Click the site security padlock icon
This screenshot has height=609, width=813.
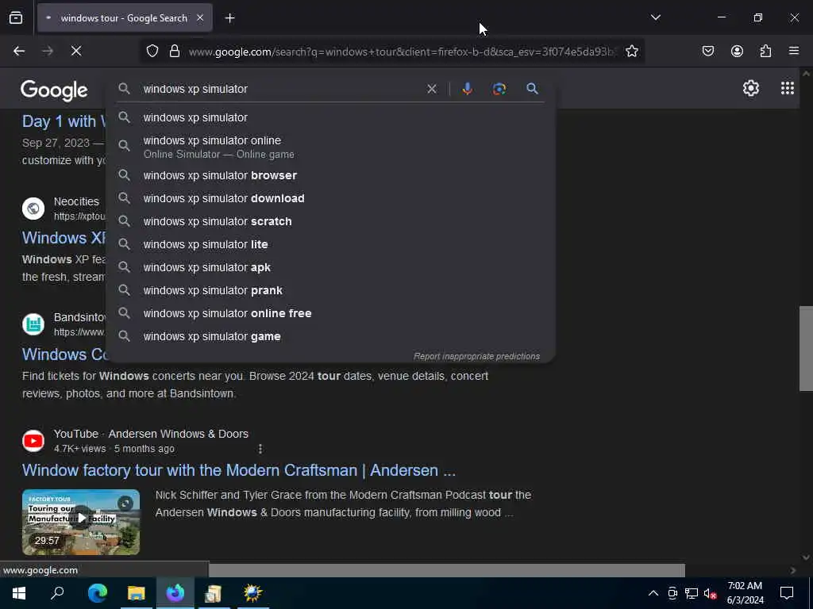[x=175, y=52]
